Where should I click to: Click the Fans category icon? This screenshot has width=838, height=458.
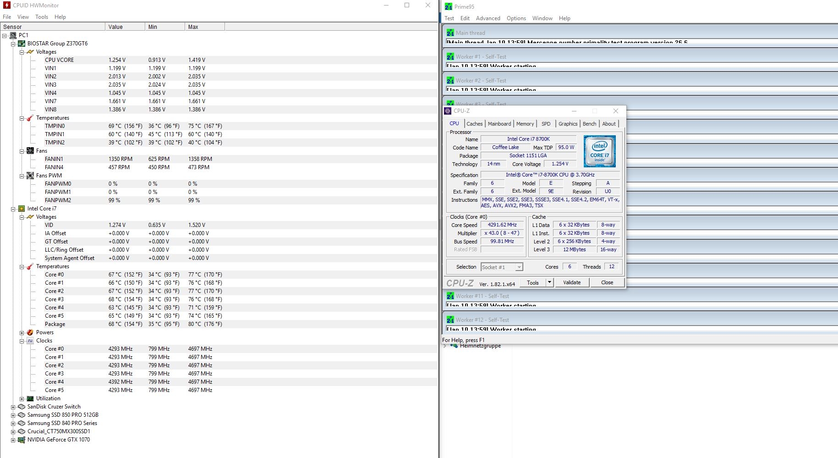(x=30, y=151)
